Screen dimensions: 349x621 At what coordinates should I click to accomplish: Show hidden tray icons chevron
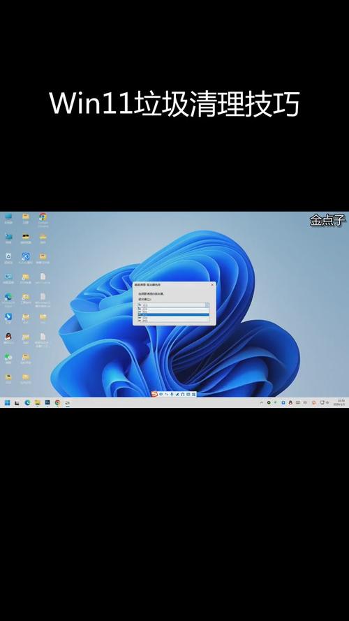point(261,403)
